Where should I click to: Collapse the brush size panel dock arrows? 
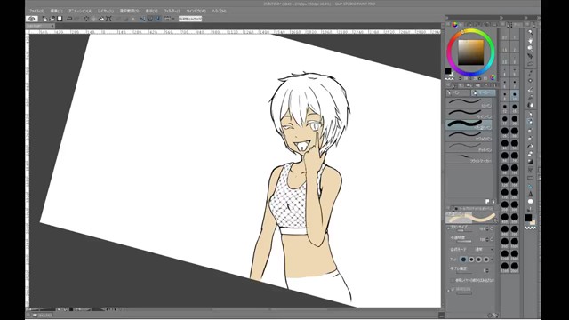tap(501, 18)
